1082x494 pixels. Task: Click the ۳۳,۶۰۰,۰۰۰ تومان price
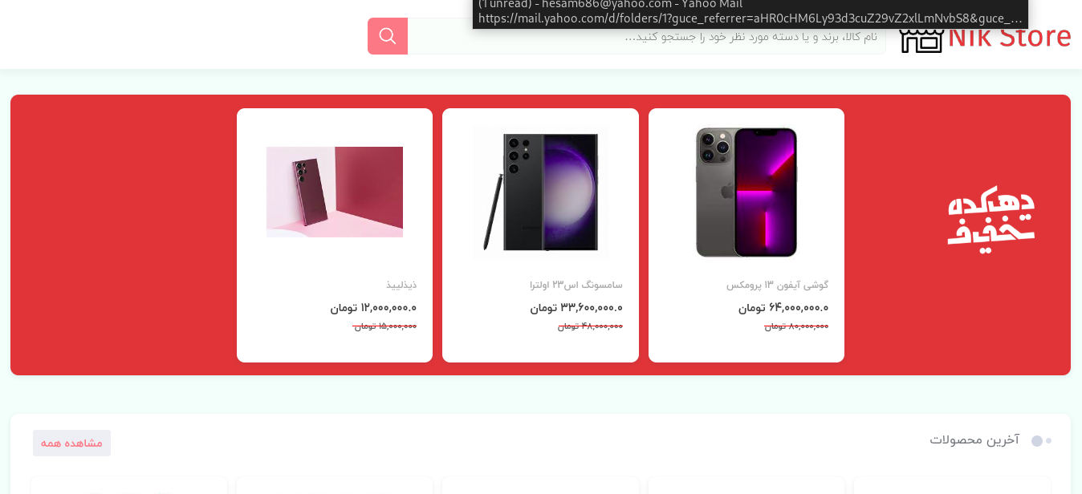[x=576, y=307]
